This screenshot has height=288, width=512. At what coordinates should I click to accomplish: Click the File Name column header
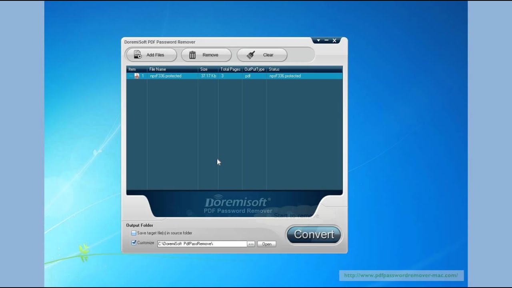(x=172, y=69)
